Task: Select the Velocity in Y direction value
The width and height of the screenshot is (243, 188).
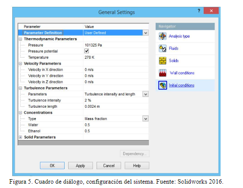Action: tap(89, 76)
